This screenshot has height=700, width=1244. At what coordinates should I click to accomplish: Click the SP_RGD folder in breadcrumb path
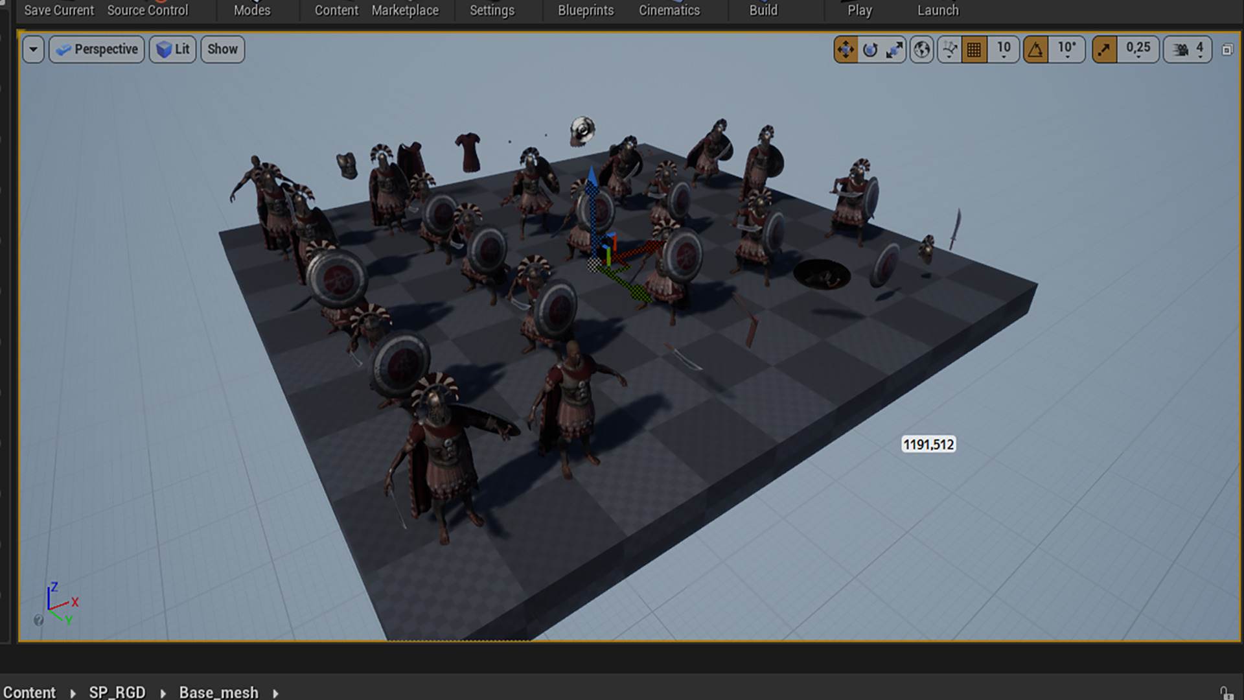(x=117, y=692)
